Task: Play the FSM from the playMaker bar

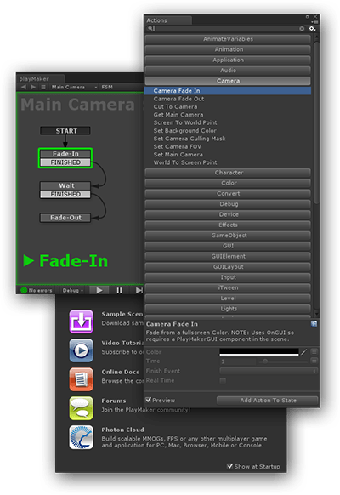Action: [x=99, y=290]
